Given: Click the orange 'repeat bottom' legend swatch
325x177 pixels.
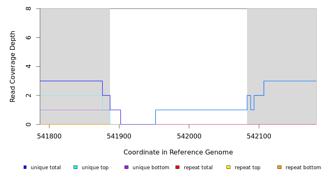Looking at the screenshot, I should coord(279,167).
